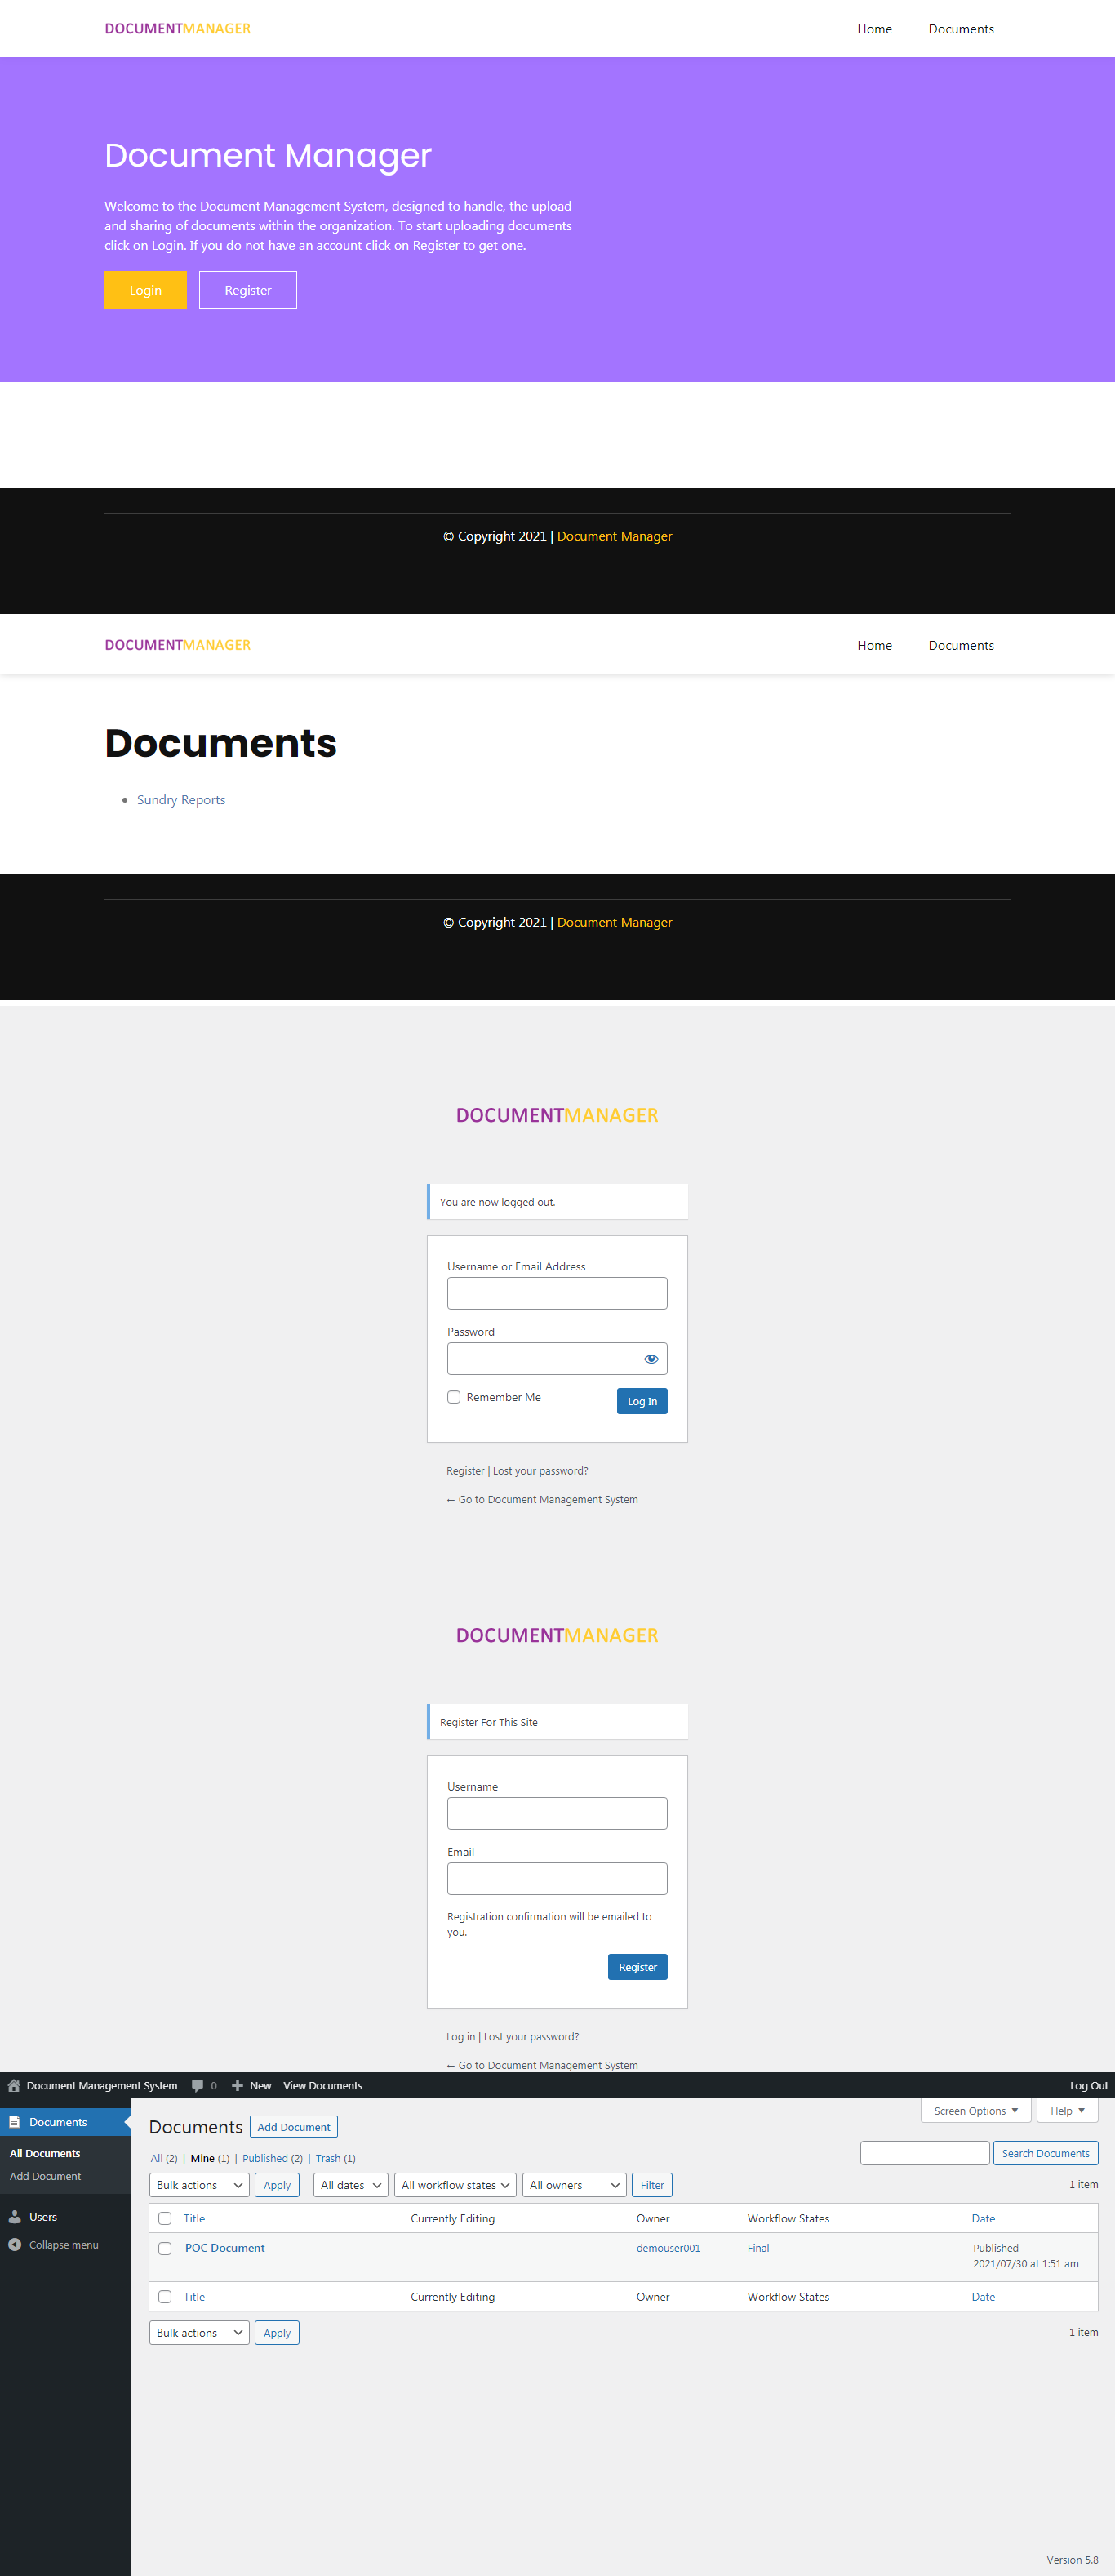Click the Final workflow state link
Viewport: 1115px width, 2576px height.
pyautogui.click(x=758, y=2248)
